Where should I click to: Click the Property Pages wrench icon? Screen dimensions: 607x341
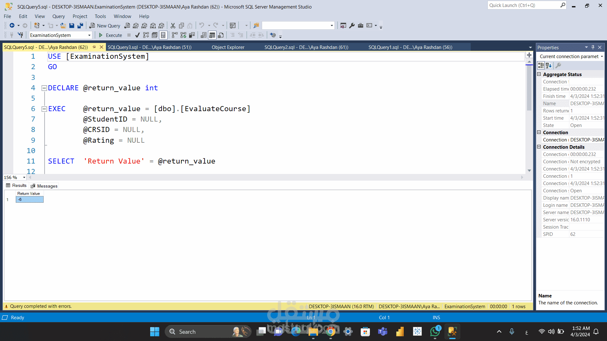(x=558, y=65)
